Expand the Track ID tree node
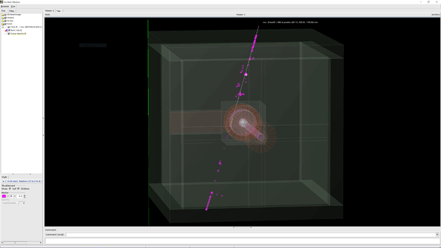Image resolution: width=441 pixels, height=248 pixels. coord(3,27)
